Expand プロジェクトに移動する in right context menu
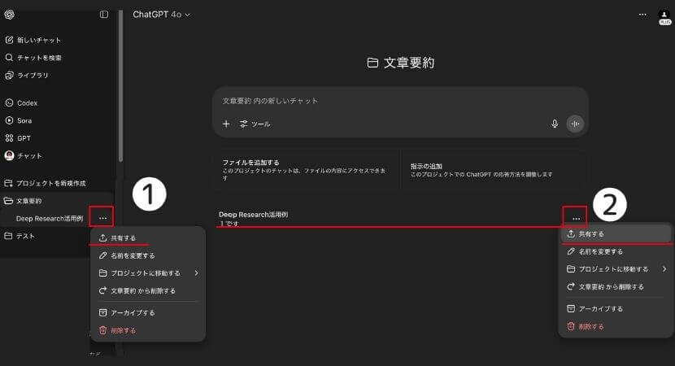This screenshot has height=366, width=675. tap(616, 269)
